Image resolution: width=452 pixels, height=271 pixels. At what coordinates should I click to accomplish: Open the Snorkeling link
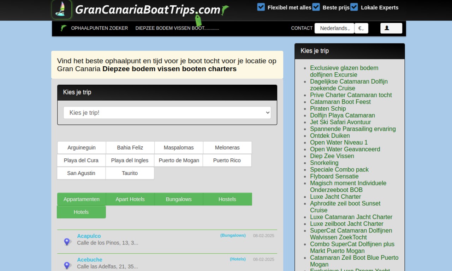click(x=324, y=163)
